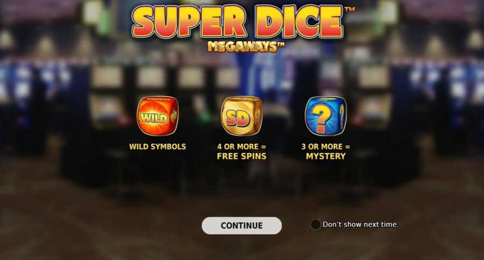The height and width of the screenshot is (260, 484).
Task: Click the blue question mark mystery dice
Action: [326, 116]
